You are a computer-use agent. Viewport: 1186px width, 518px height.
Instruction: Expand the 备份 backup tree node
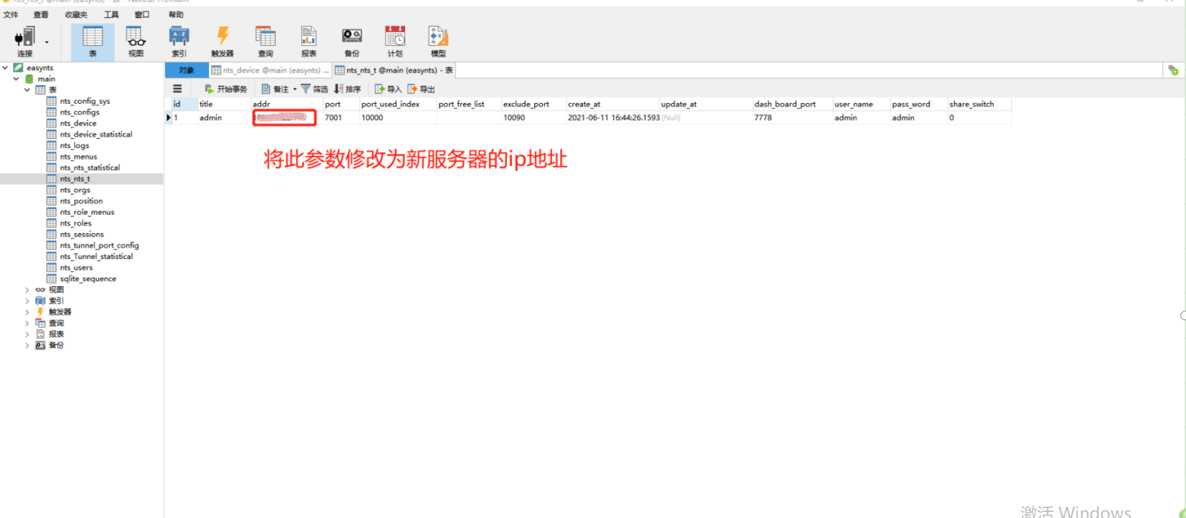pyautogui.click(x=27, y=345)
